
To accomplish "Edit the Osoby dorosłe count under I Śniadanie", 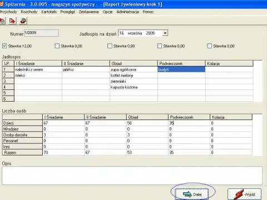I will pos(63,135).
